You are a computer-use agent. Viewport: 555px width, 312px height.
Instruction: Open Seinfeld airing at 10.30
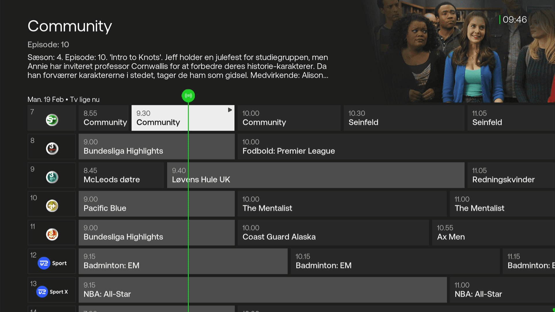(404, 118)
